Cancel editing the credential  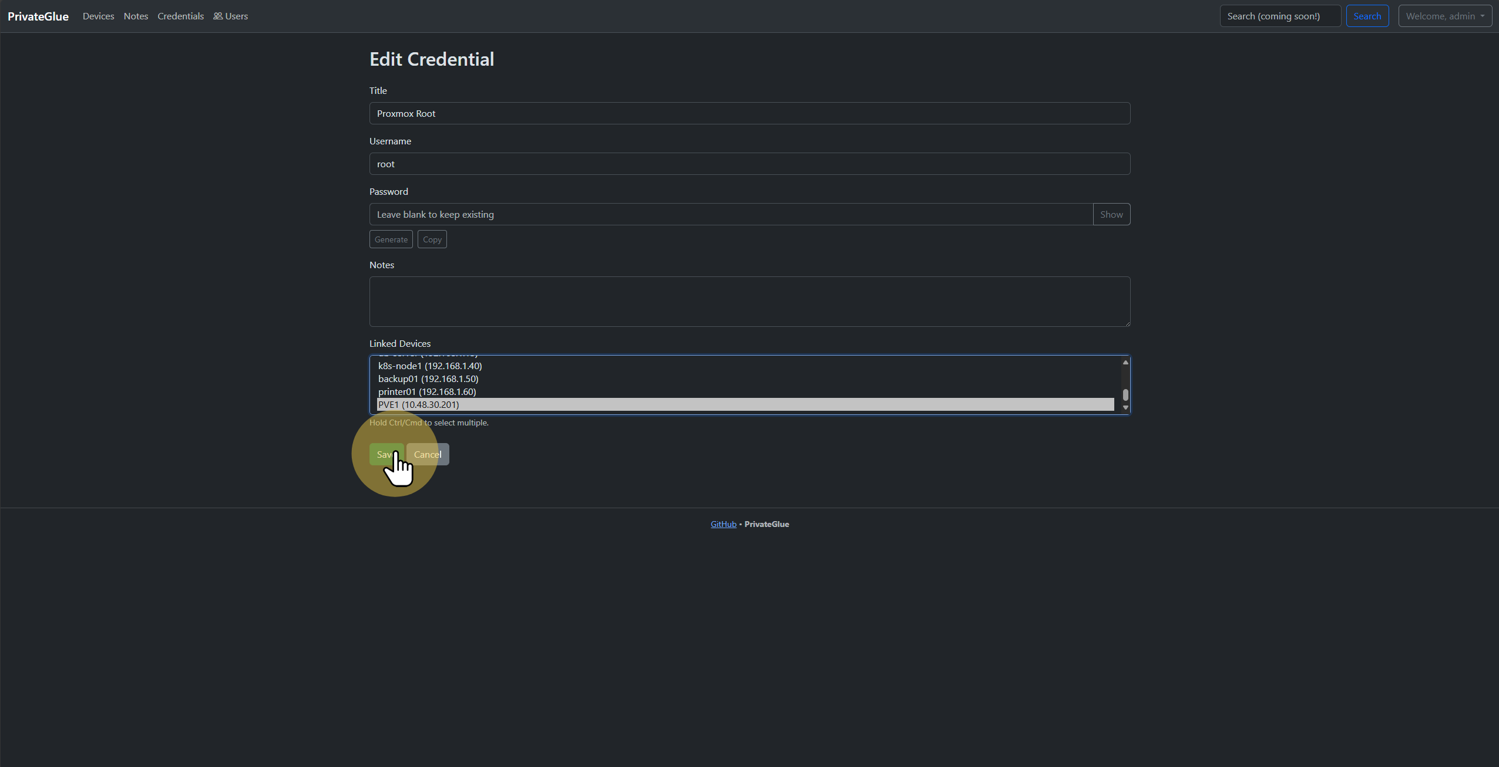click(428, 454)
